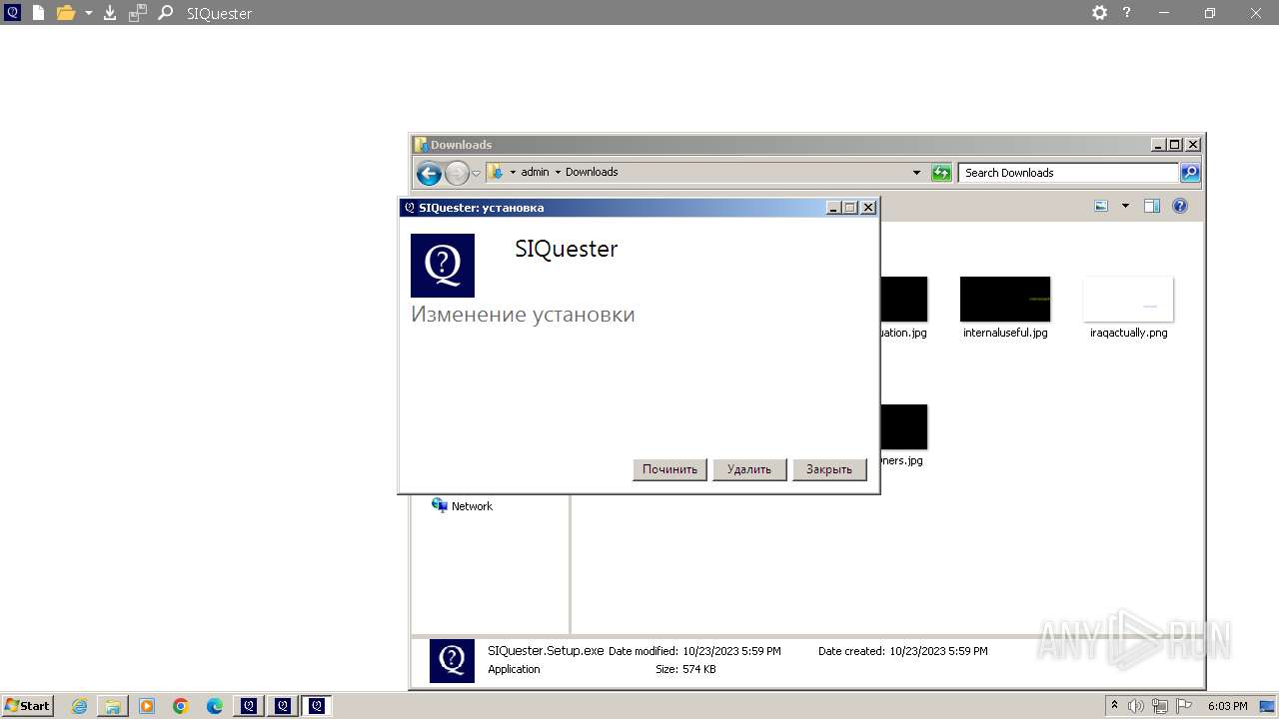Click the overlapping windows icon in SIQuester's top bar
This screenshot has width=1279, height=719.
click(x=138, y=13)
